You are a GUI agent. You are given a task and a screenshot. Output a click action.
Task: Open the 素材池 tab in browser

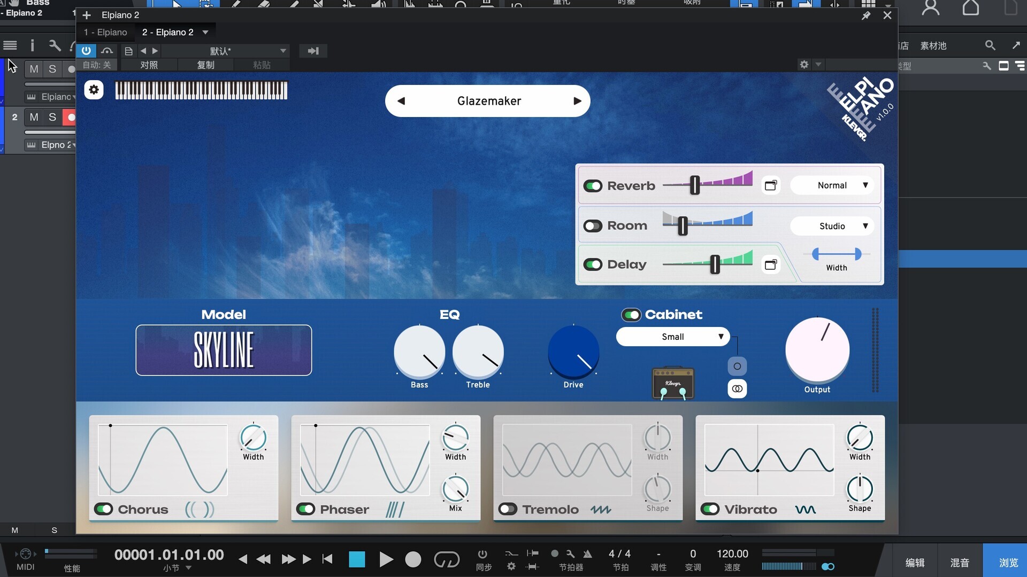(933, 46)
